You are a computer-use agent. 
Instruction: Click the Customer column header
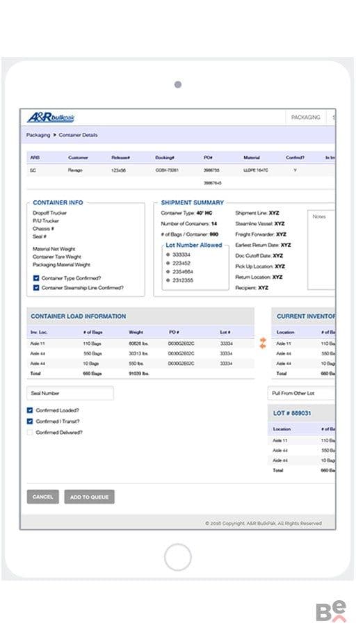click(x=78, y=158)
